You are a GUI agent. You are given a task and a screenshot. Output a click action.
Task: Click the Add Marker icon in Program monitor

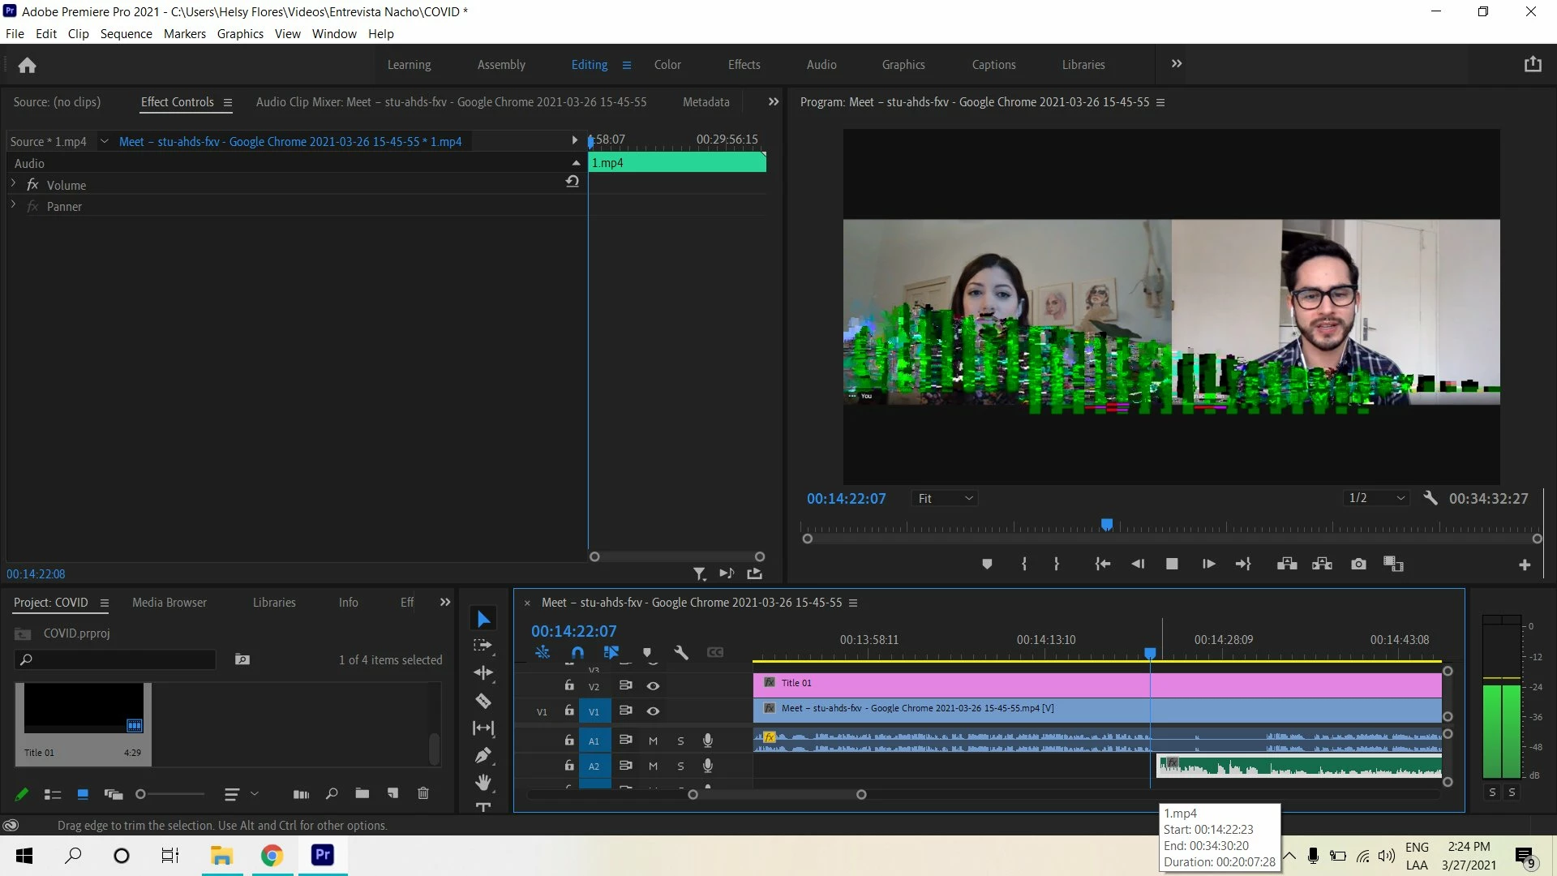click(x=987, y=564)
